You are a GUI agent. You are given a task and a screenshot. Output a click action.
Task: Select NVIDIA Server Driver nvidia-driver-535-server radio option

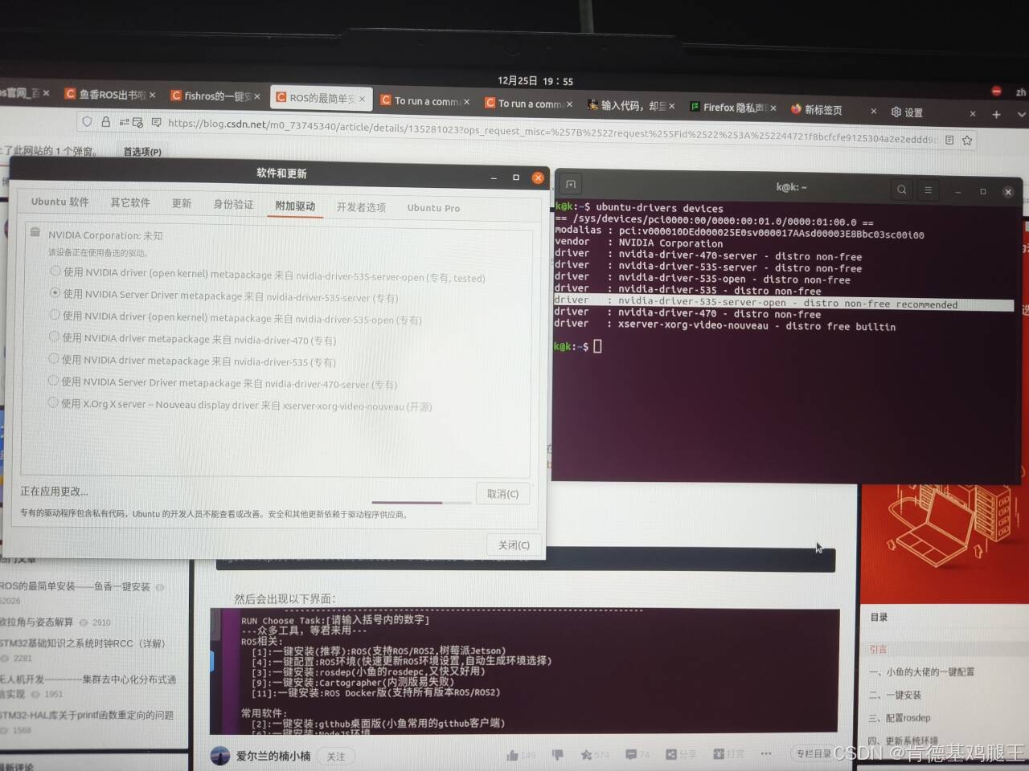[x=55, y=292]
